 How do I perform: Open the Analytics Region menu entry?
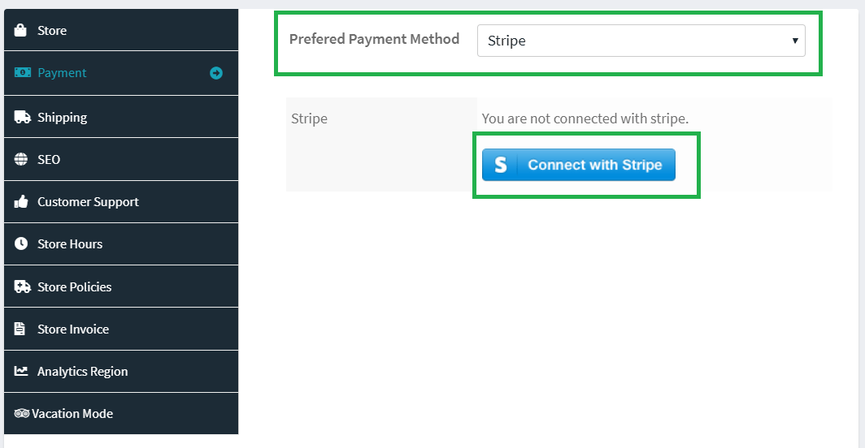[82, 371]
